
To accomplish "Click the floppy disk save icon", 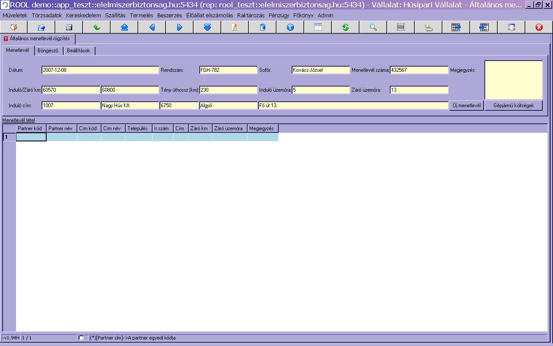I will [69, 27].
